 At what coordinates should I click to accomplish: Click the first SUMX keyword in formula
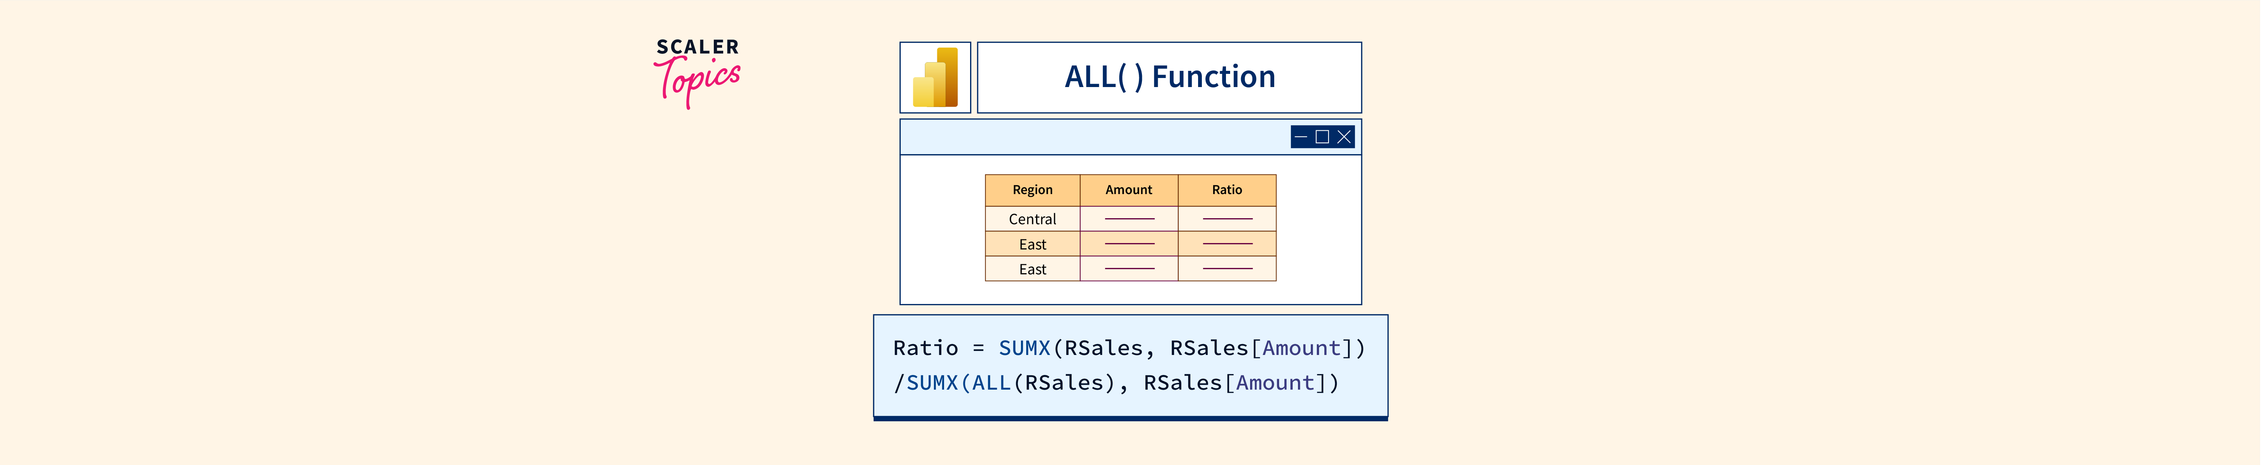(x=1024, y=348)
